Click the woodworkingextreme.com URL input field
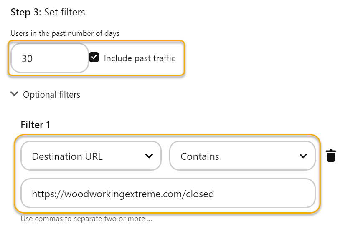Image resolution: width=353 pixels, height=229 pixels. click(x=168, y=194)
